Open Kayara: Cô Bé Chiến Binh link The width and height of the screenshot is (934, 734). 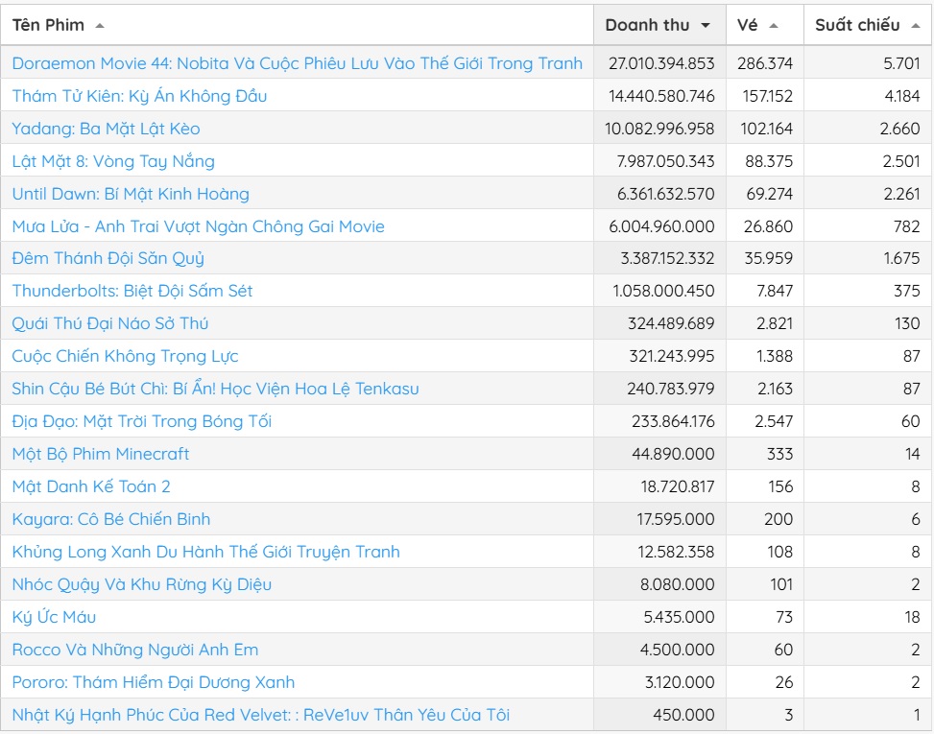111,519
